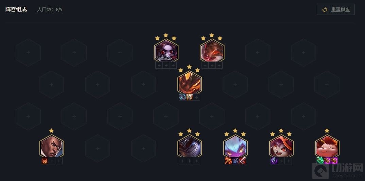This screenshot has width=365, height=181.
Task: Select the dark armored three-star champion in the bottom row
Action: coord(190,147)
